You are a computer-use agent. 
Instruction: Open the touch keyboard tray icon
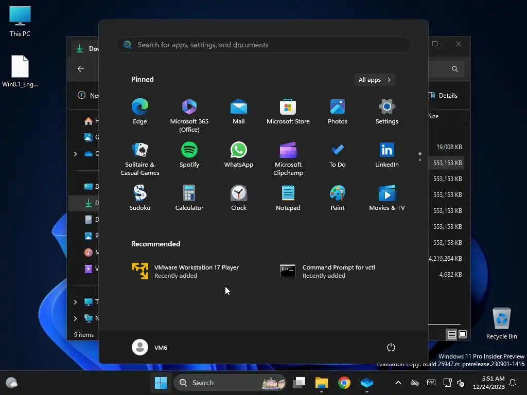431,383
